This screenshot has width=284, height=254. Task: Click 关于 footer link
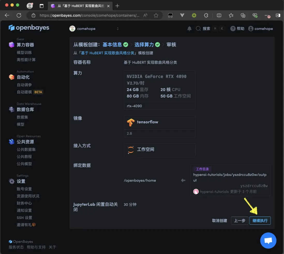(x=52, y=247)
